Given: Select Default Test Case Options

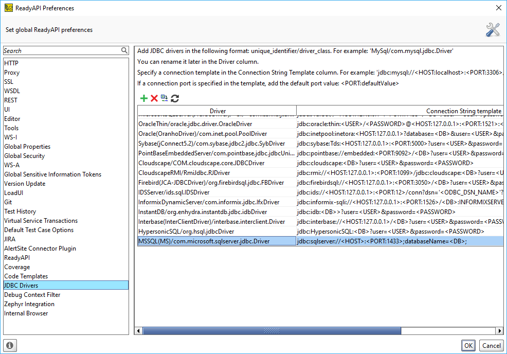Looking at the screenshot, I should click(x=66, y=230).
